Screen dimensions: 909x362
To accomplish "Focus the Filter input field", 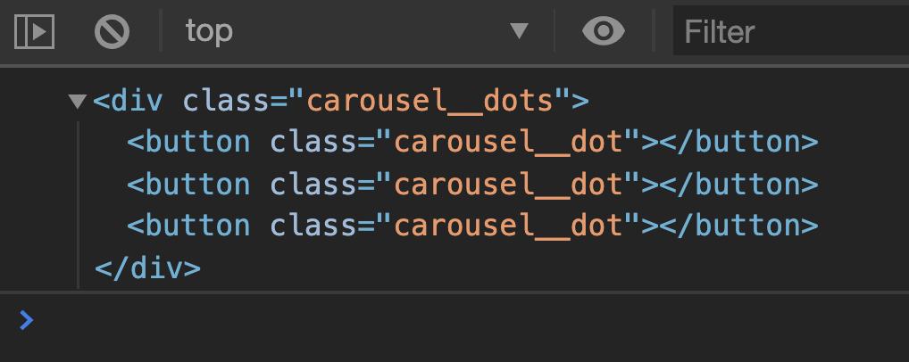I will pos(790,32).
